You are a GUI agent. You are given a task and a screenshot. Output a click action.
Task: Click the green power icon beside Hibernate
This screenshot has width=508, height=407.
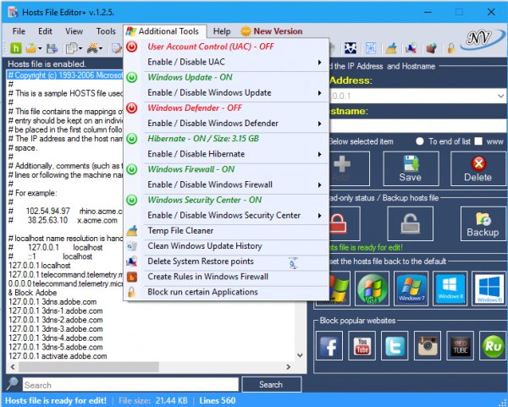click(x=131, y=139)
